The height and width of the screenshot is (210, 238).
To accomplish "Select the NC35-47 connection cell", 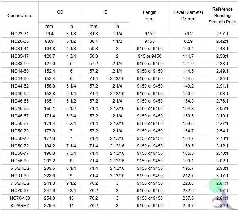I will point(20,56).
